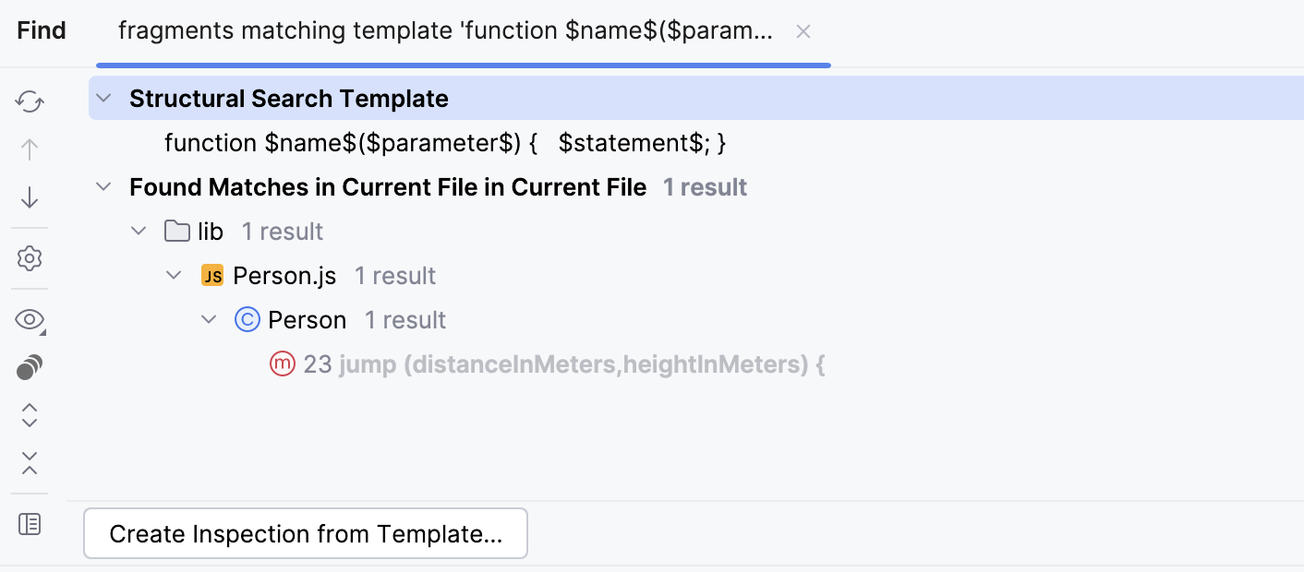Click the Rerun search icon
This screenshot has width=1304, height=572.
(x=30, y=101)
